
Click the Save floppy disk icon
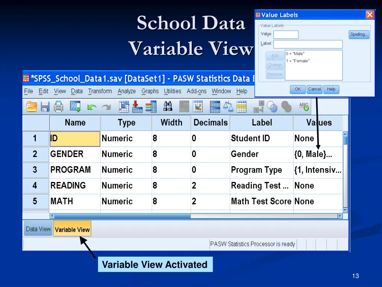[45, 107]
